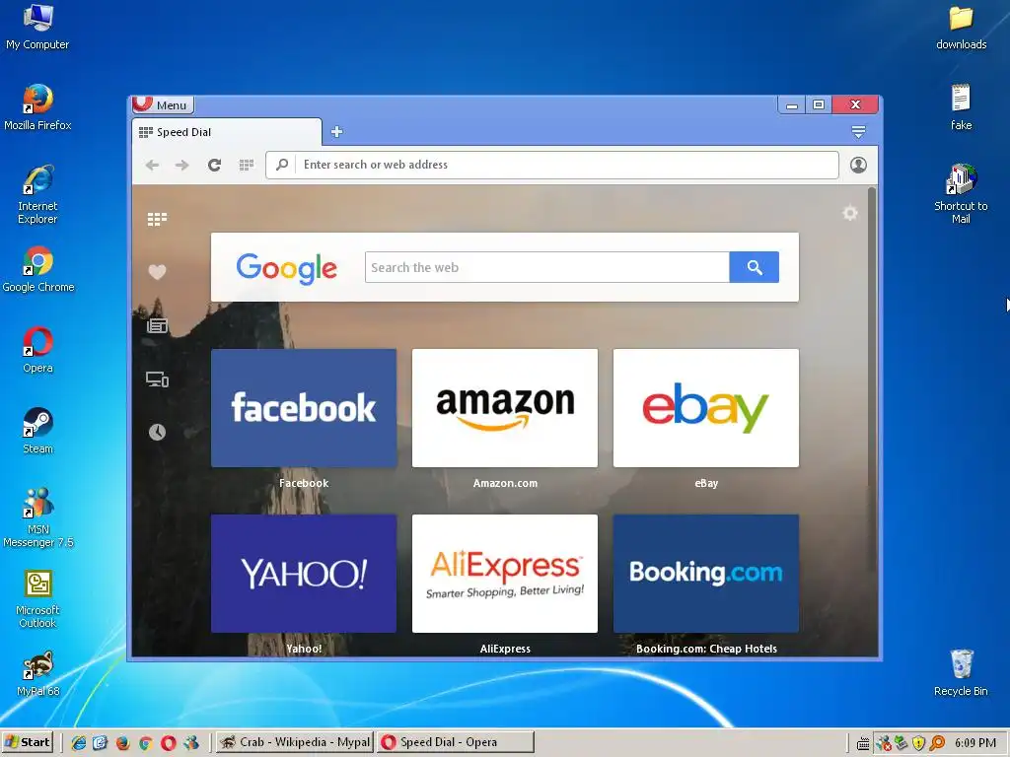Click the Google logo
The height and width of the screenshot is (757, 1010).
pos(286,268)
